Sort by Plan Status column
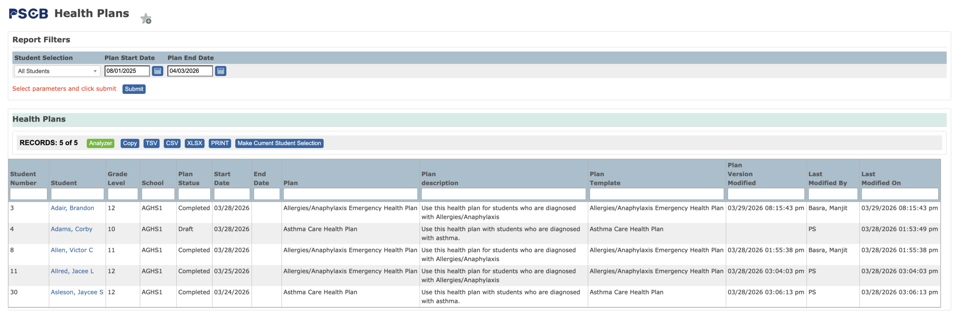The height and width of the screenshot is (315, 958). click(x=189, y=178)
